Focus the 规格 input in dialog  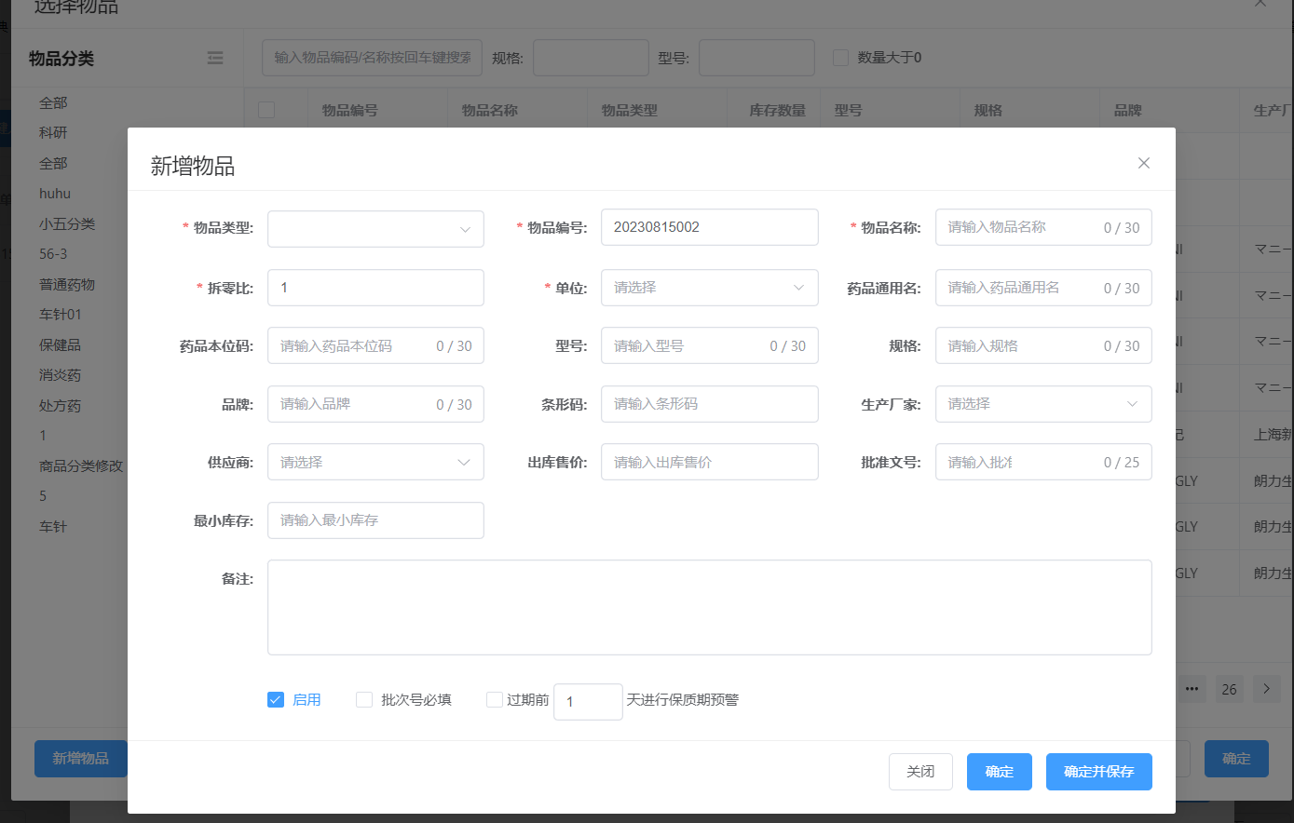[1043, 345]
